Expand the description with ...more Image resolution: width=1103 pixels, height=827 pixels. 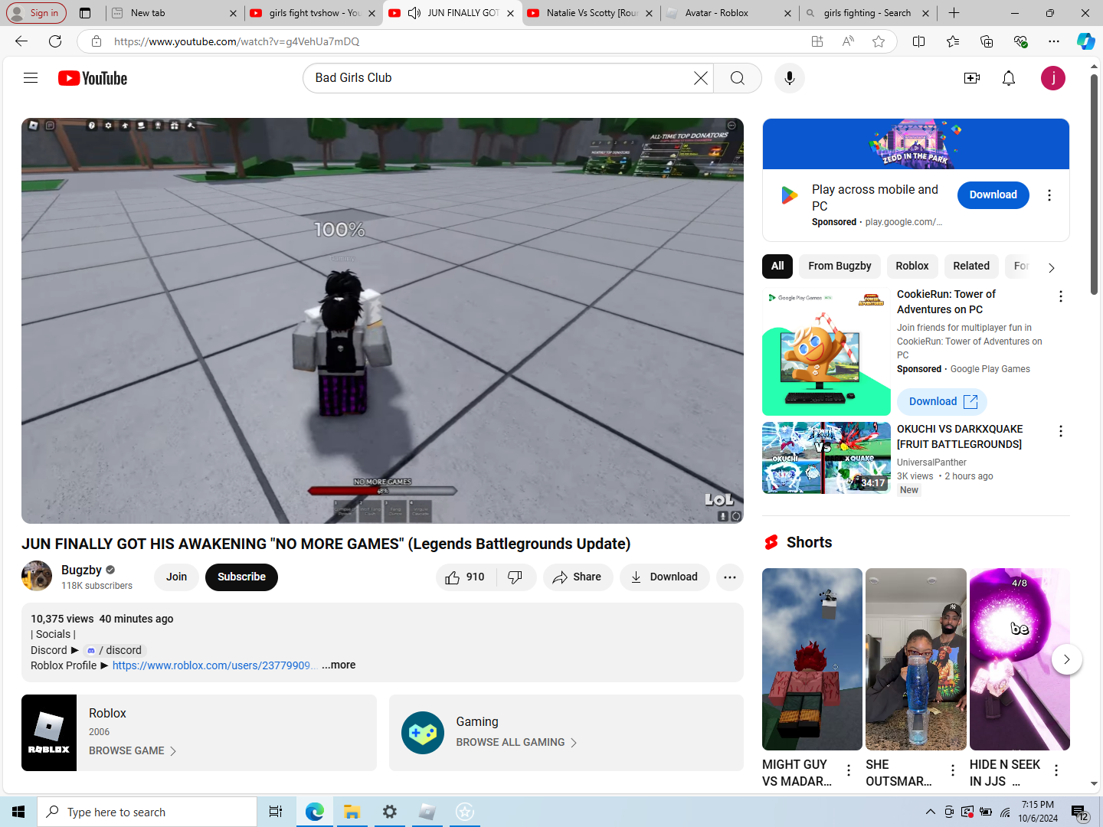pos(339,665)
